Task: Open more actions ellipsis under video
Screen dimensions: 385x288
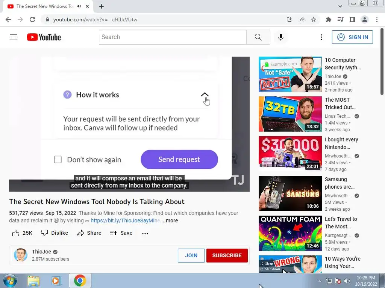Action: pos(145,233)
